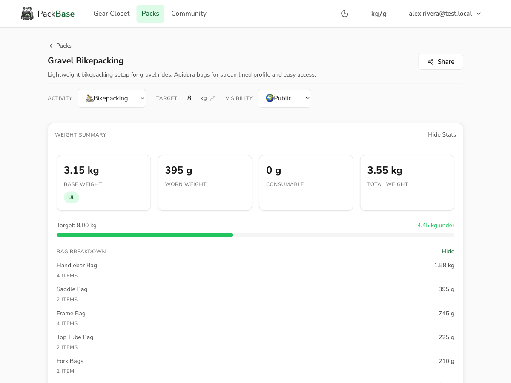Screen dimensions: 511x383
Task: Open the Public visibility dropdown
Action: (x=284, y=98)
